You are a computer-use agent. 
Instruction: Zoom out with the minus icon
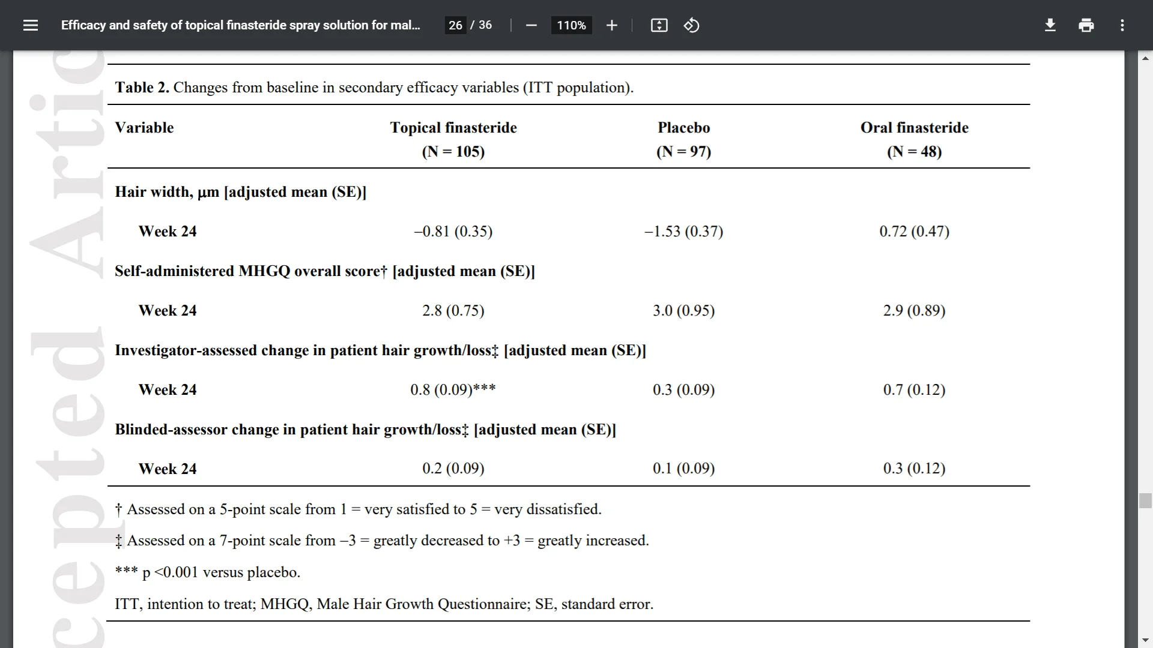coord(531,25)
